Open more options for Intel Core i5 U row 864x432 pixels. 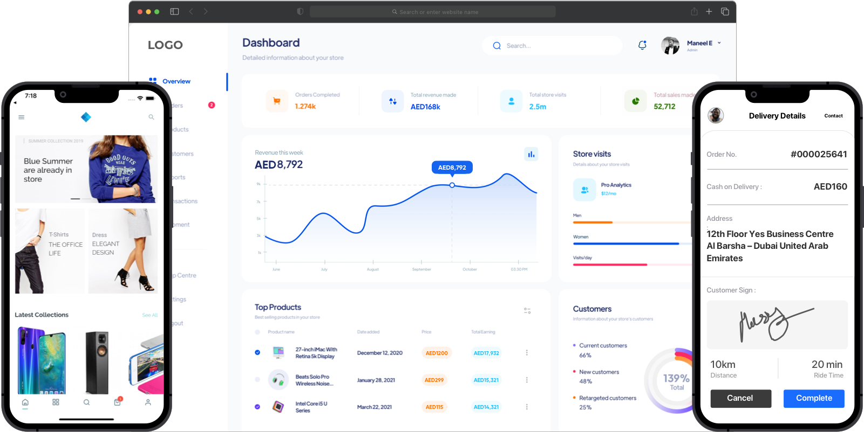[527, 407]
